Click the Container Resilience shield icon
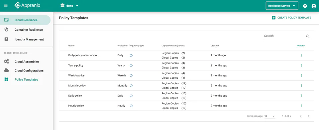Viewport: 319px width, 130px height. point(6,29)
